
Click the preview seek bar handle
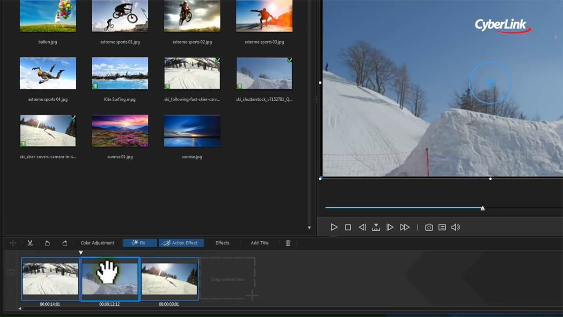click(x=483, y=208)
